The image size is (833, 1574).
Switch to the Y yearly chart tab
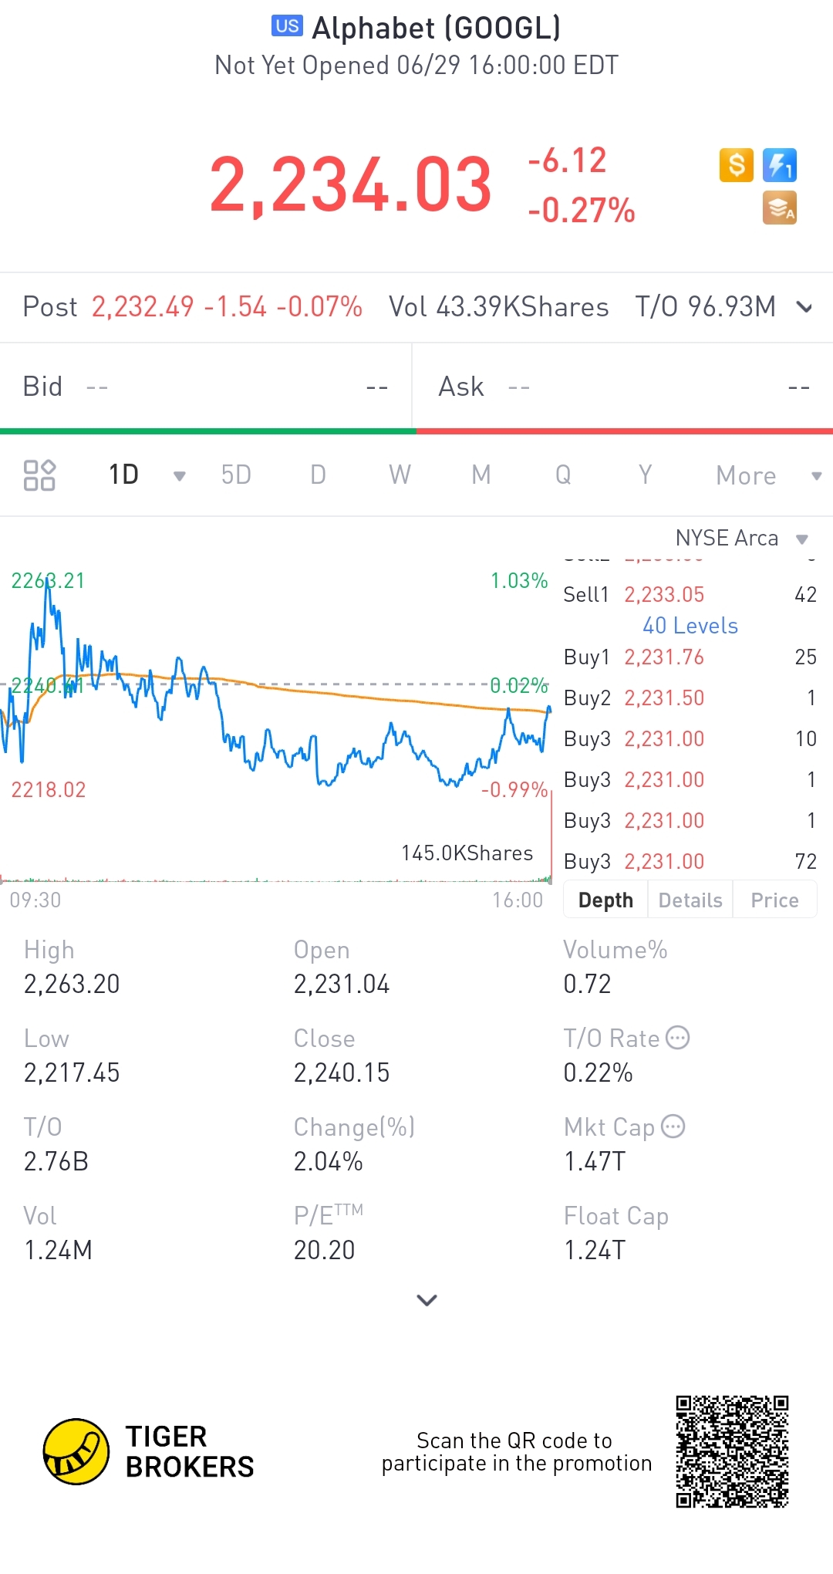pyautogui.click(x=645, y=475)
